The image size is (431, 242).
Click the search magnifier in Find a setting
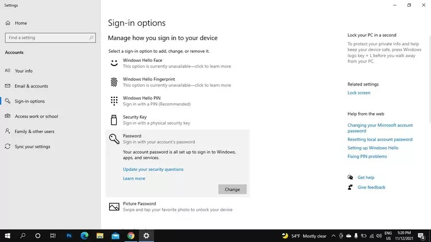coord(91,38)
